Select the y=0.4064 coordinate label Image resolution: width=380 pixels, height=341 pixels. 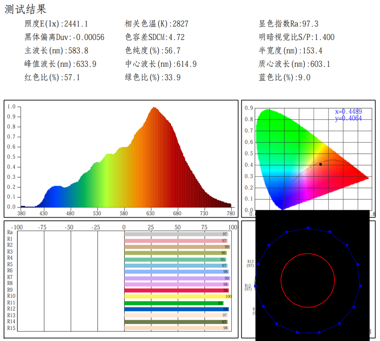tap(348, 118)
